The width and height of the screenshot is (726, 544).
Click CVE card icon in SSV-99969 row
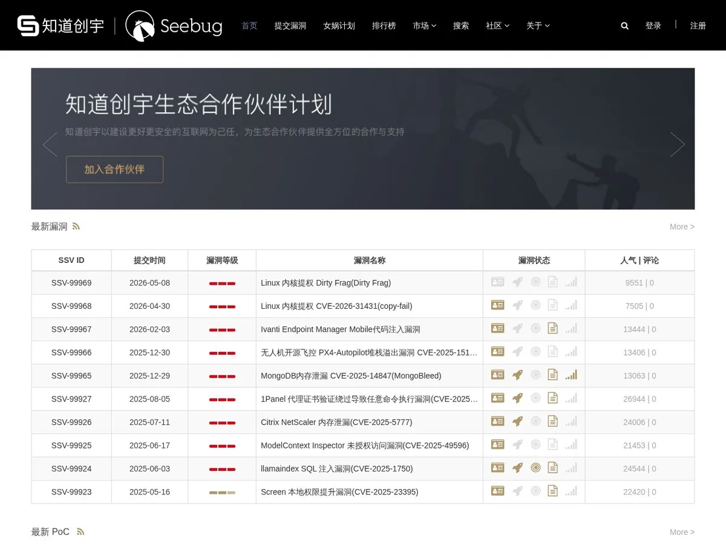tap(498, 282)
